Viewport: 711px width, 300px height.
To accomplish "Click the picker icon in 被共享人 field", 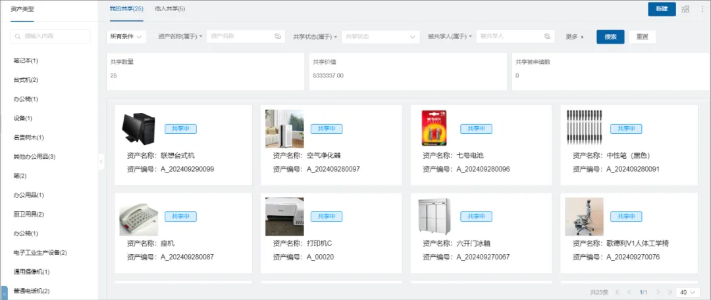I will point(547,37).
